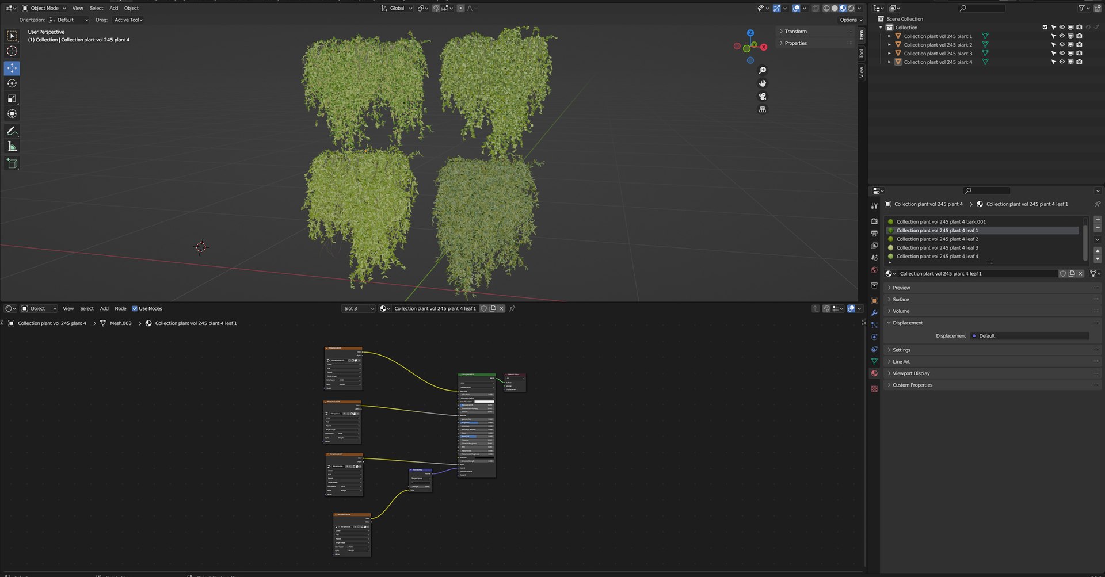The width and height of the screenshot is (1105, 577).
Task: Remove the material slot with the minus button
Action: (x=1098, y=228)
